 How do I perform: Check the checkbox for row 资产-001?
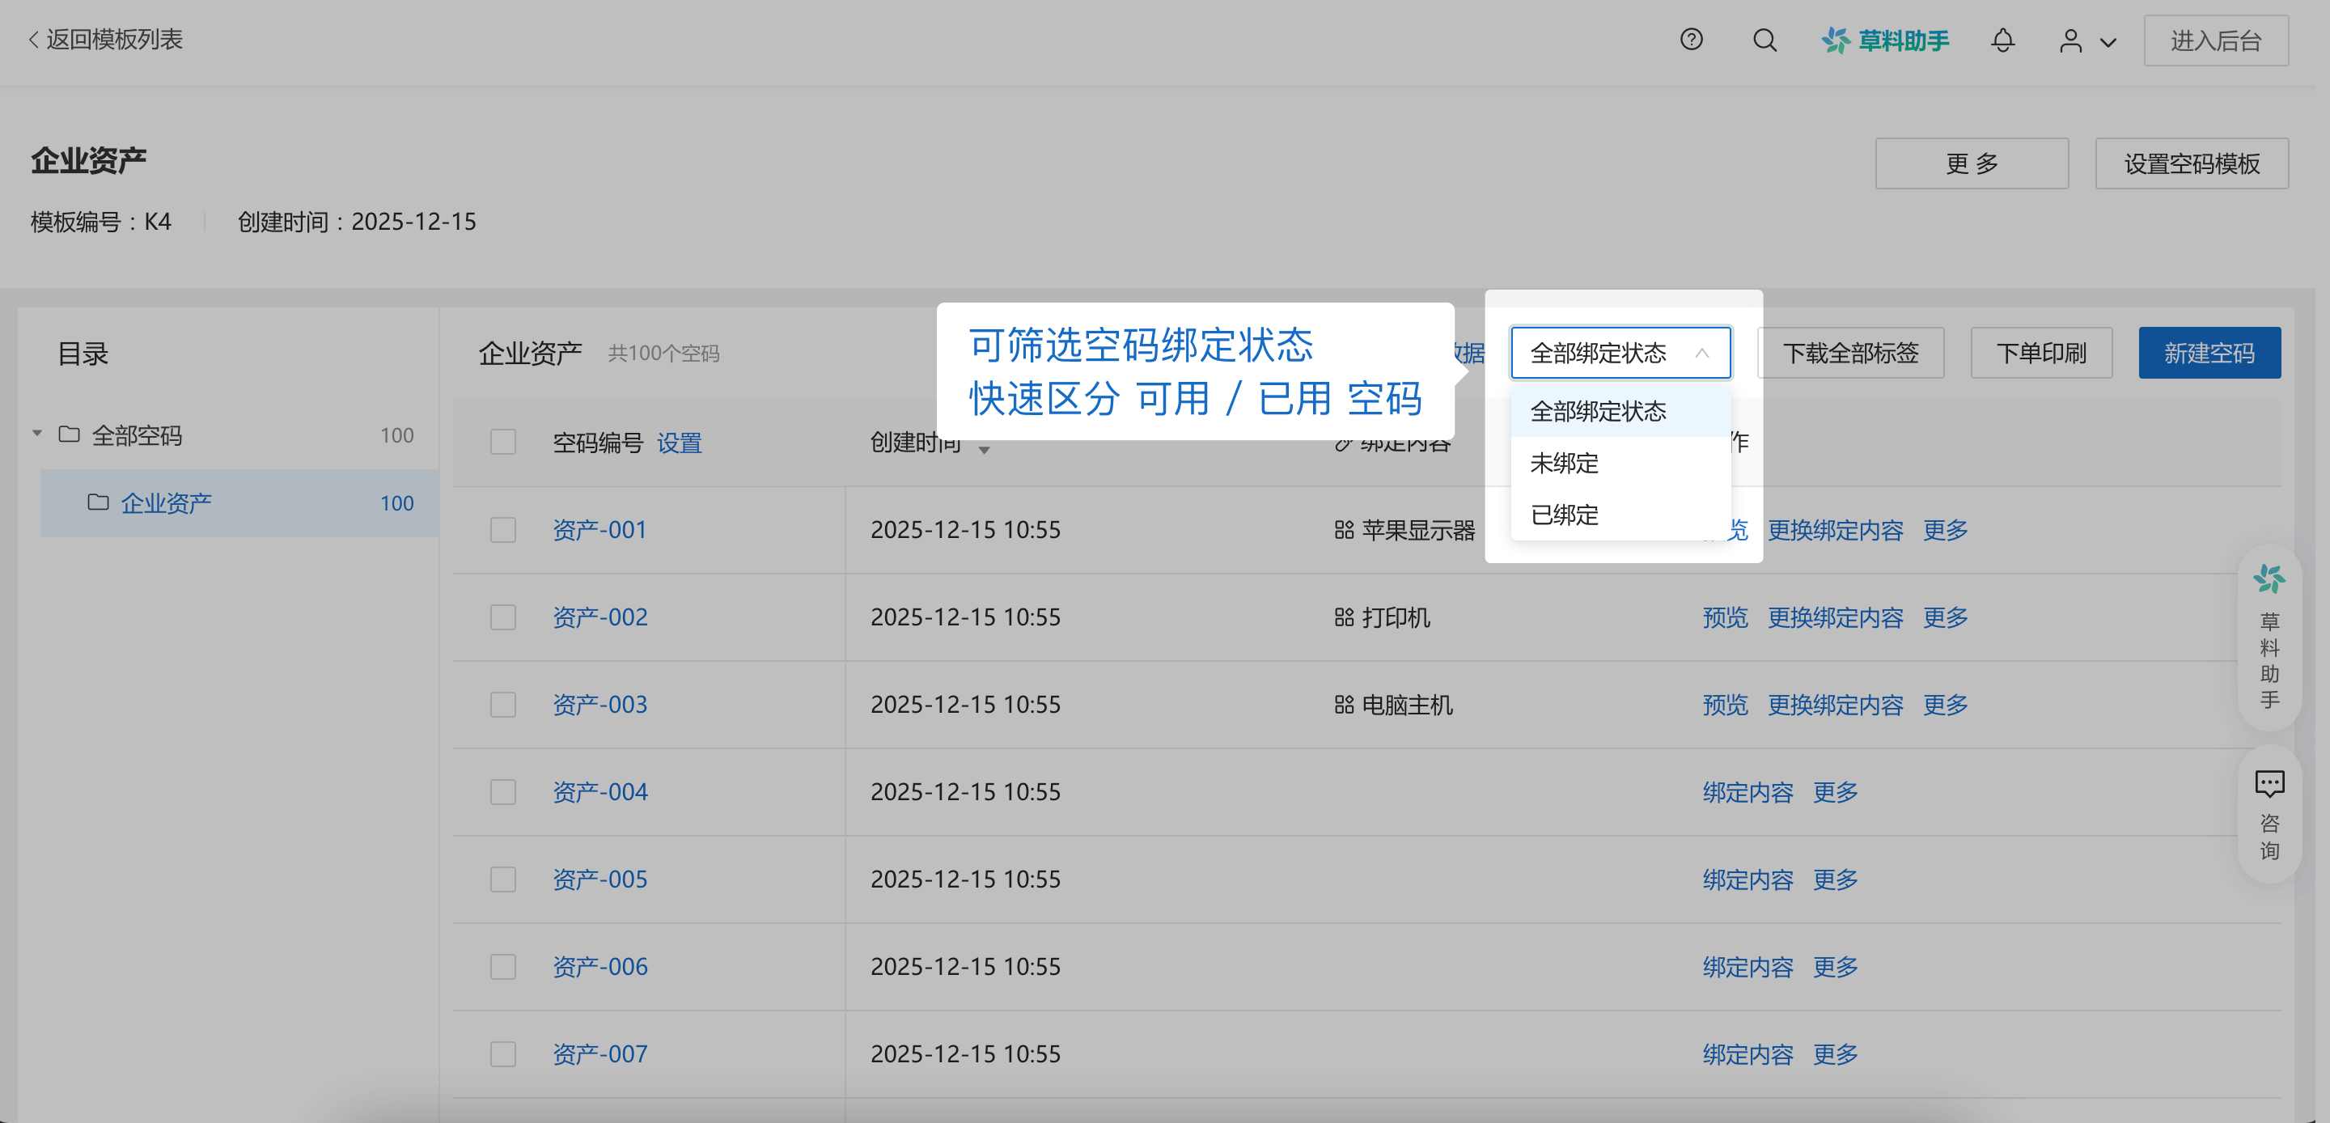tap(503, 529)
